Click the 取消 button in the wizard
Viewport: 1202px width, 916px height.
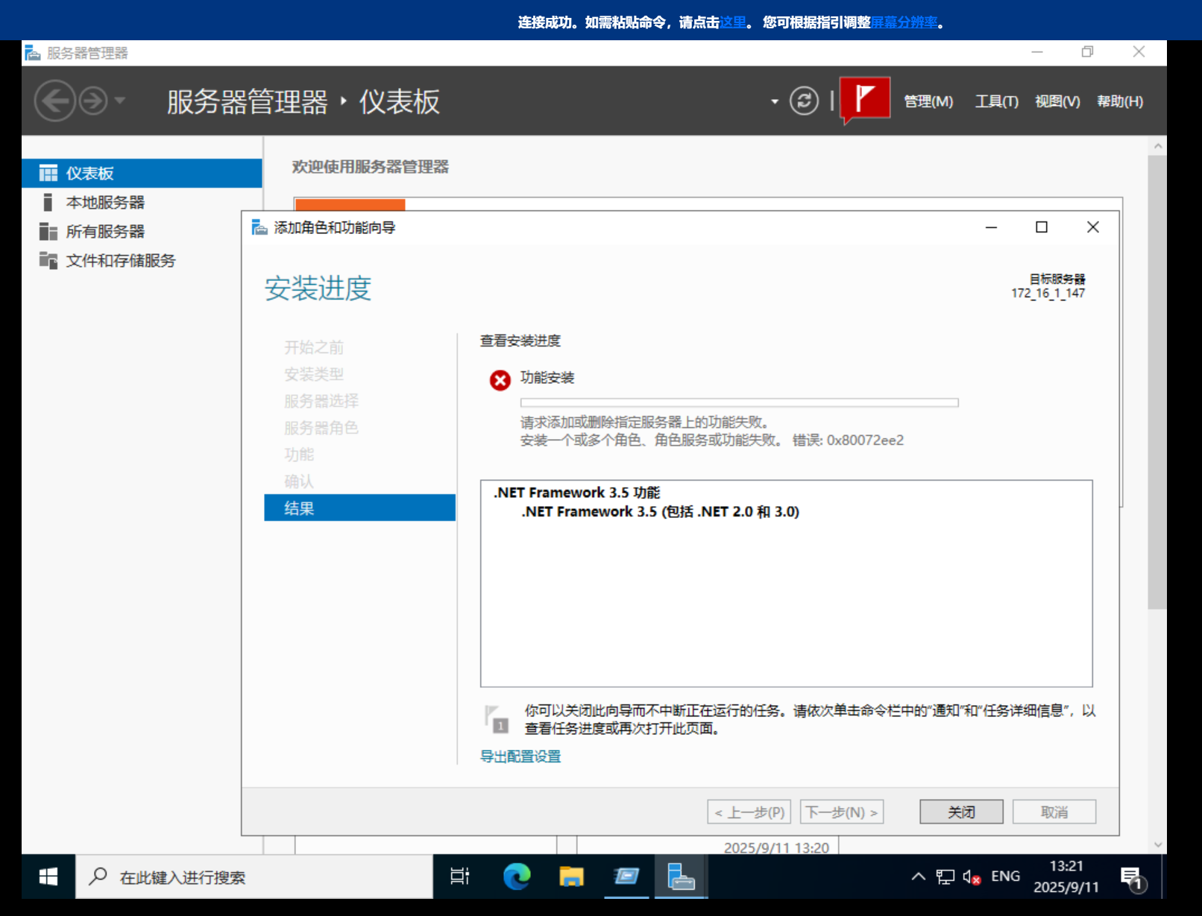[x=1054, y=812]
